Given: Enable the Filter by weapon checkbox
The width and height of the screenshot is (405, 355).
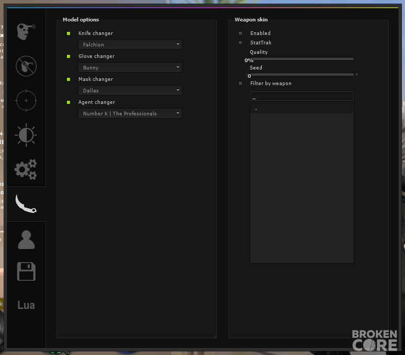Looking at the screenshot, I should (240, 84).
